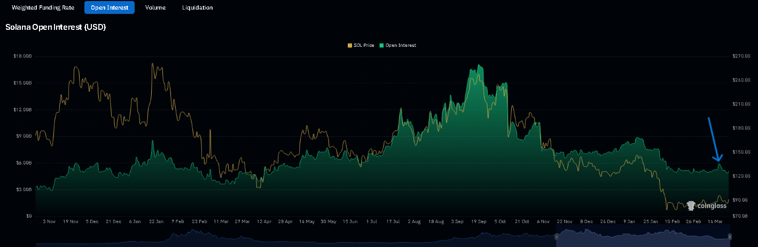Click the green Open Interest legend swatch
The width and height of the screenshot is (758, 247).
pyautogui.click(x=381, y=45)
